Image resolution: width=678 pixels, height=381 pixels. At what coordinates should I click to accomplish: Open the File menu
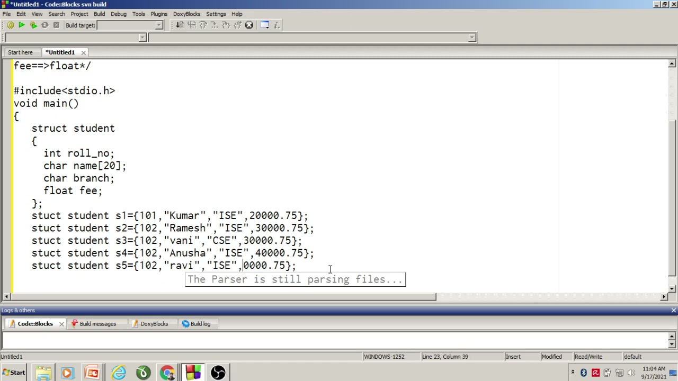pos(6,14)
